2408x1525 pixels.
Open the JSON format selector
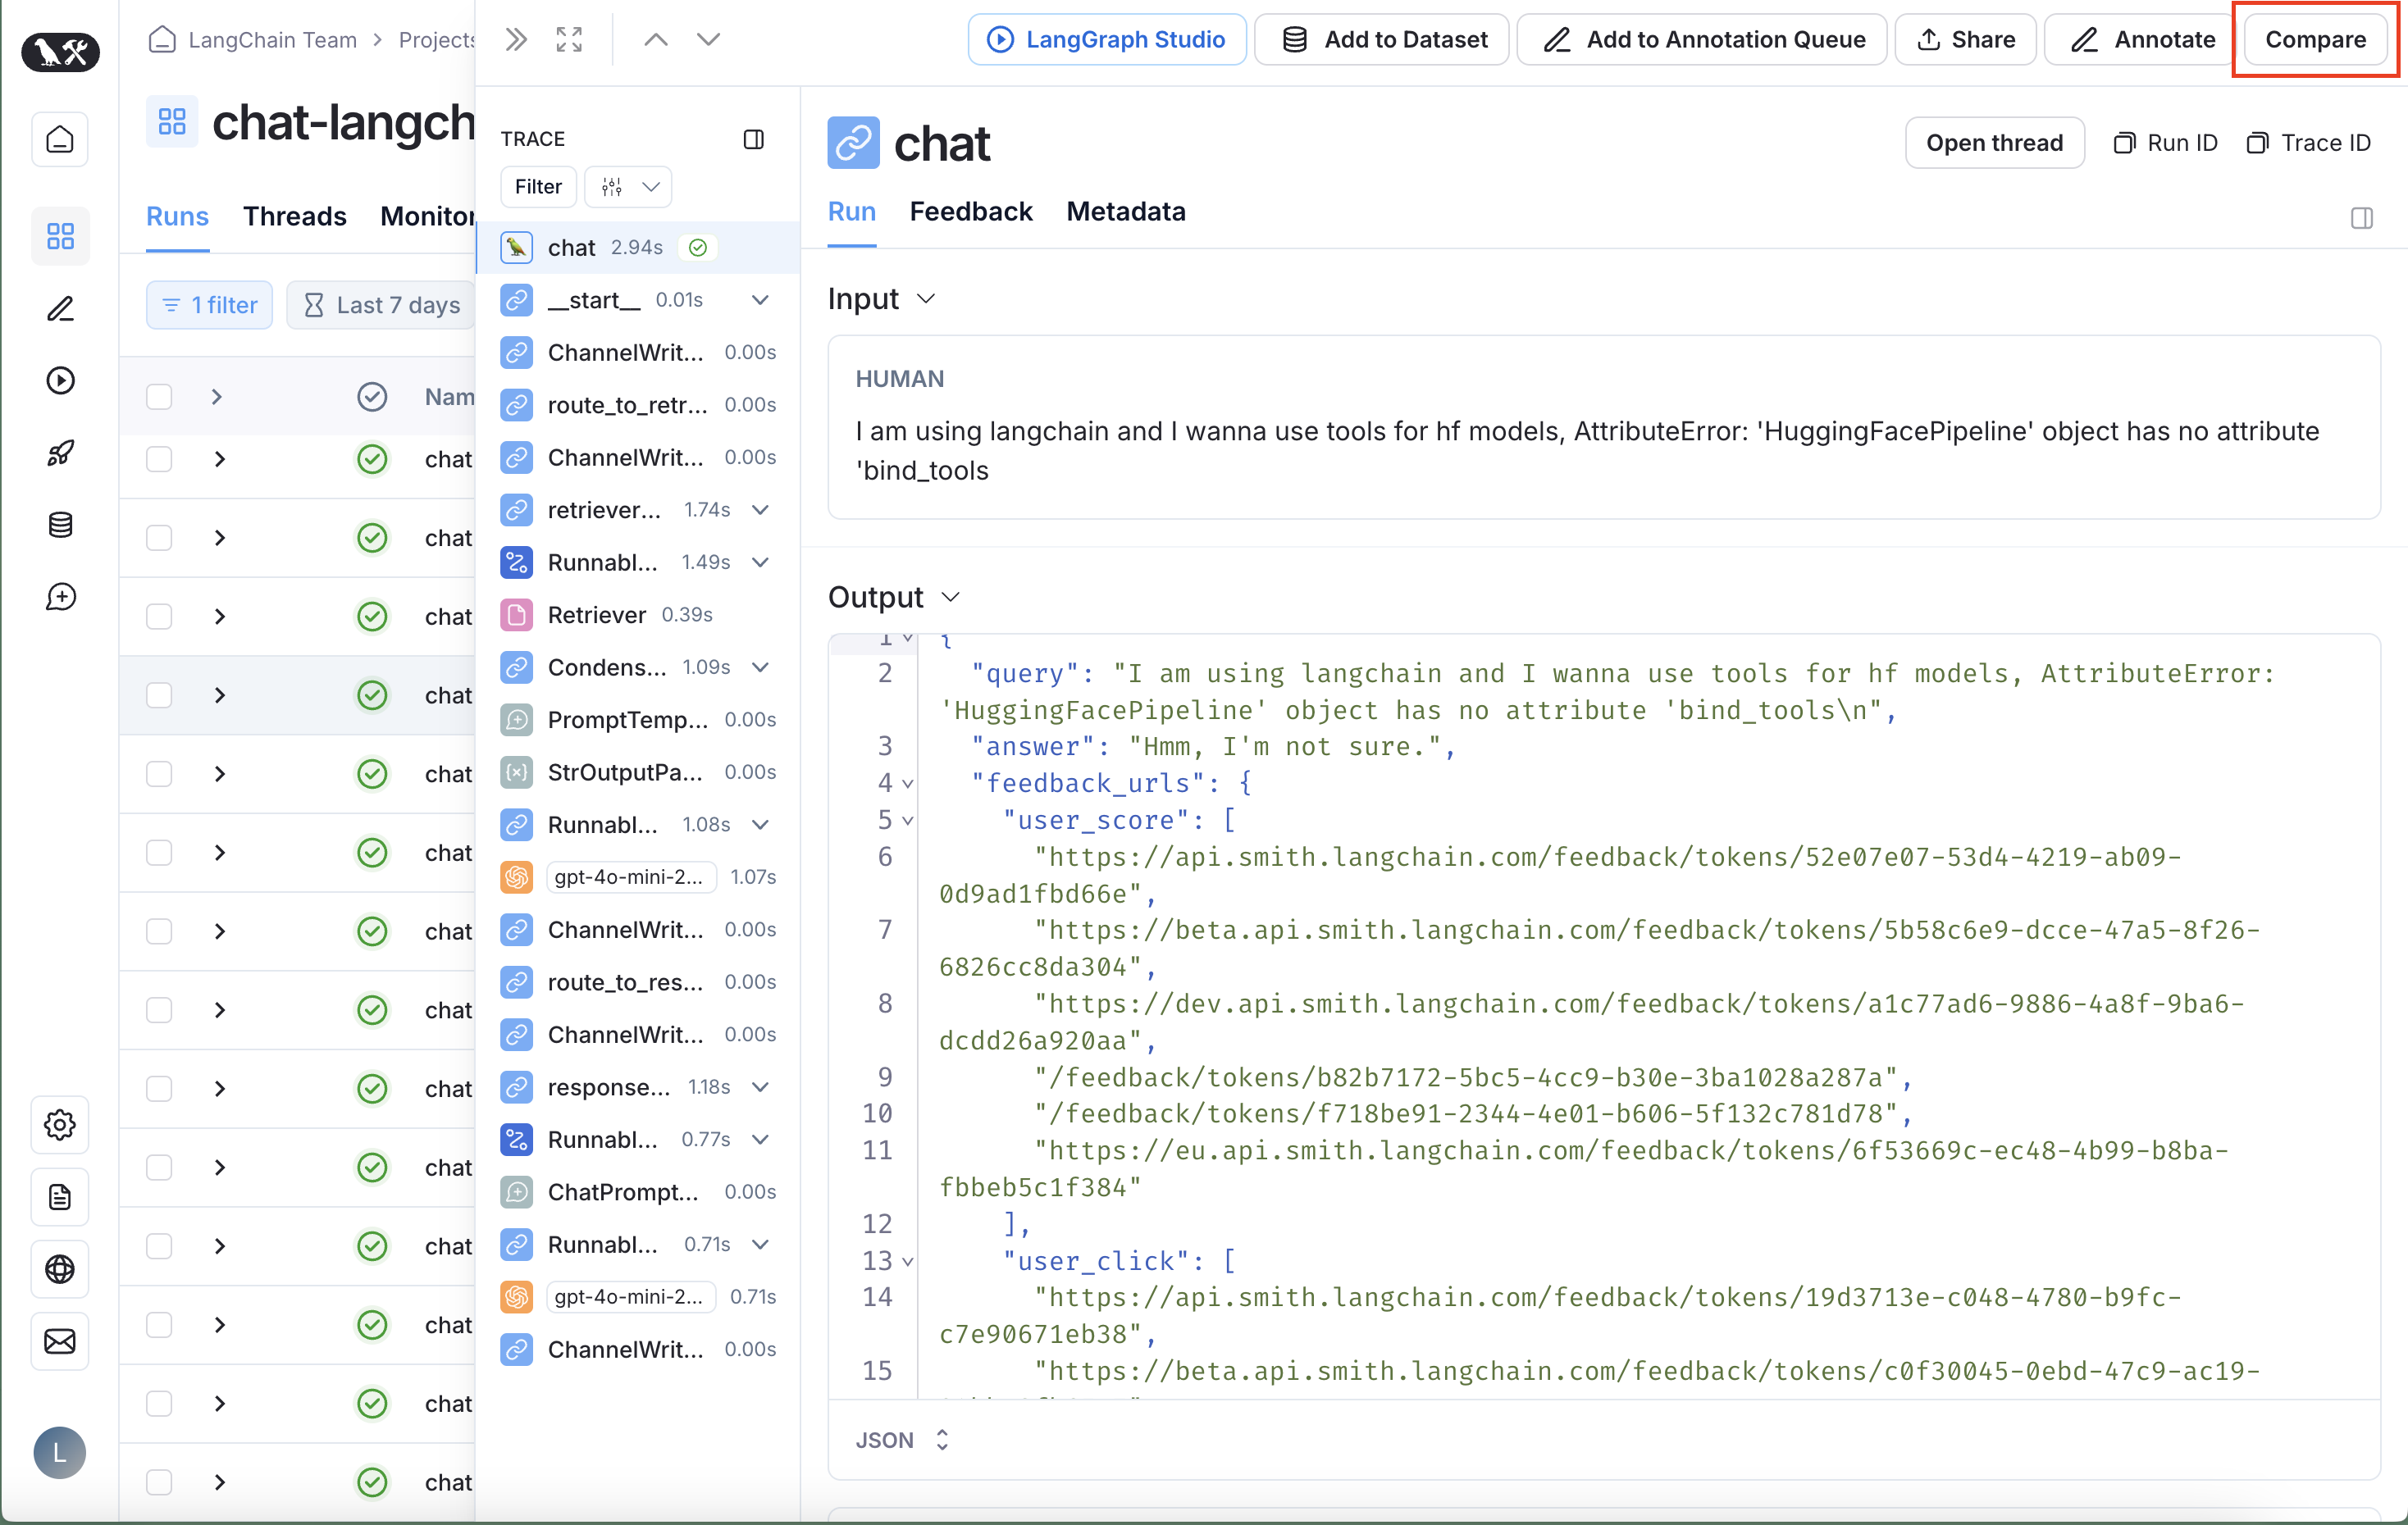point(901,1439)
